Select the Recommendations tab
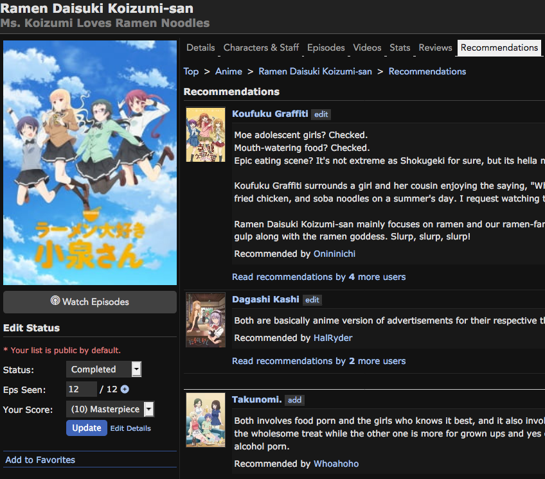545x479 pixels. point(499,48)
